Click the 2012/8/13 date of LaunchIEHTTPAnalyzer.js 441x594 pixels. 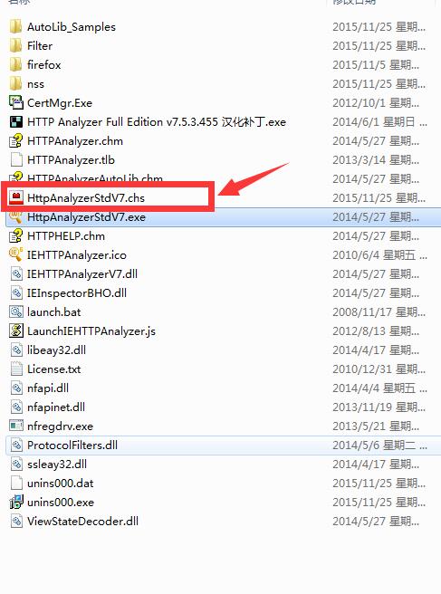(376, 331)
